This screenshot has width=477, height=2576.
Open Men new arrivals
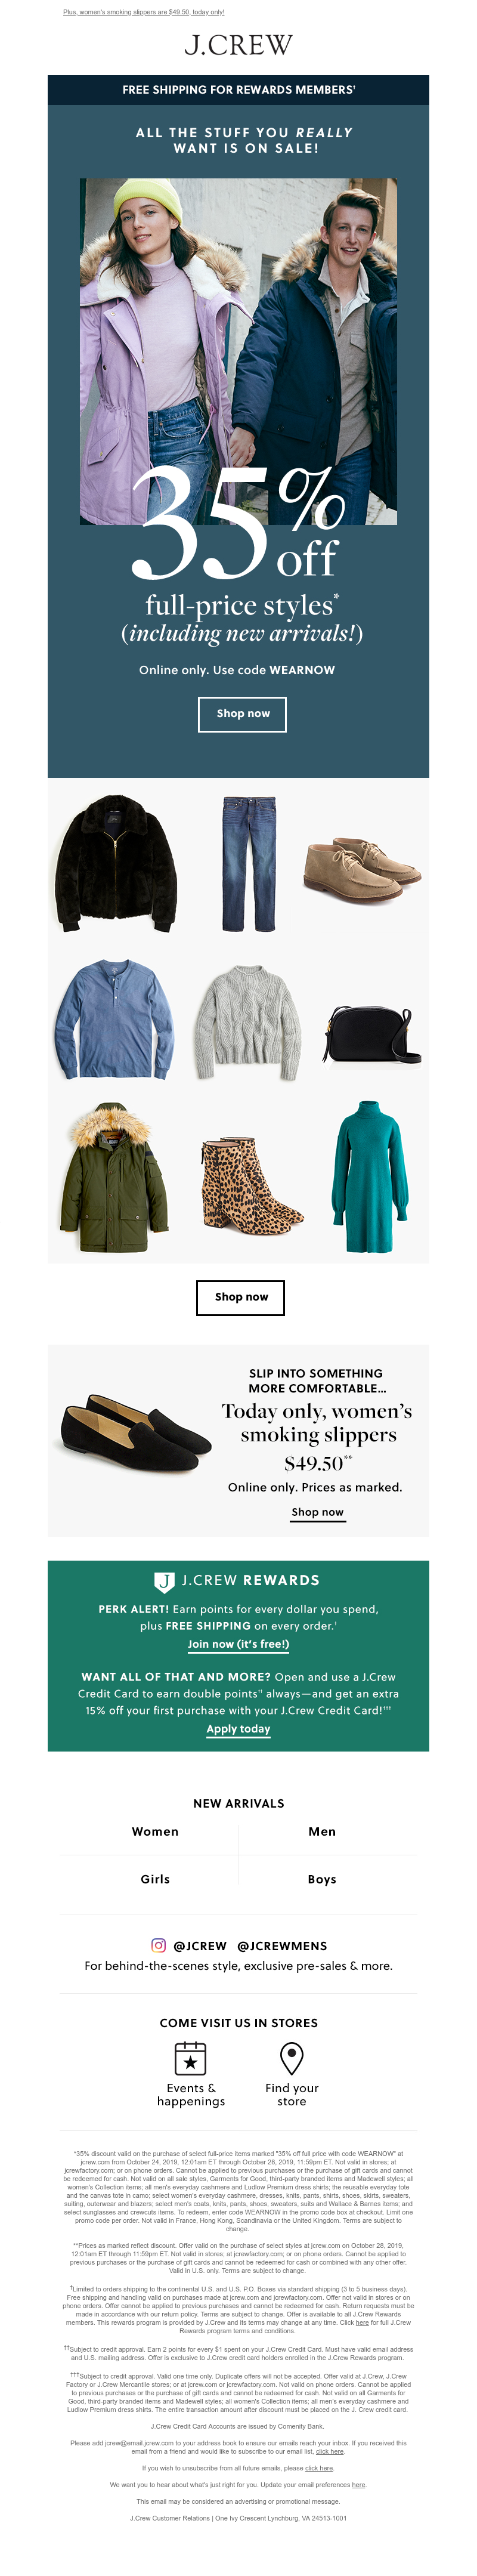pyautogui.click(x=322, y=1831)
